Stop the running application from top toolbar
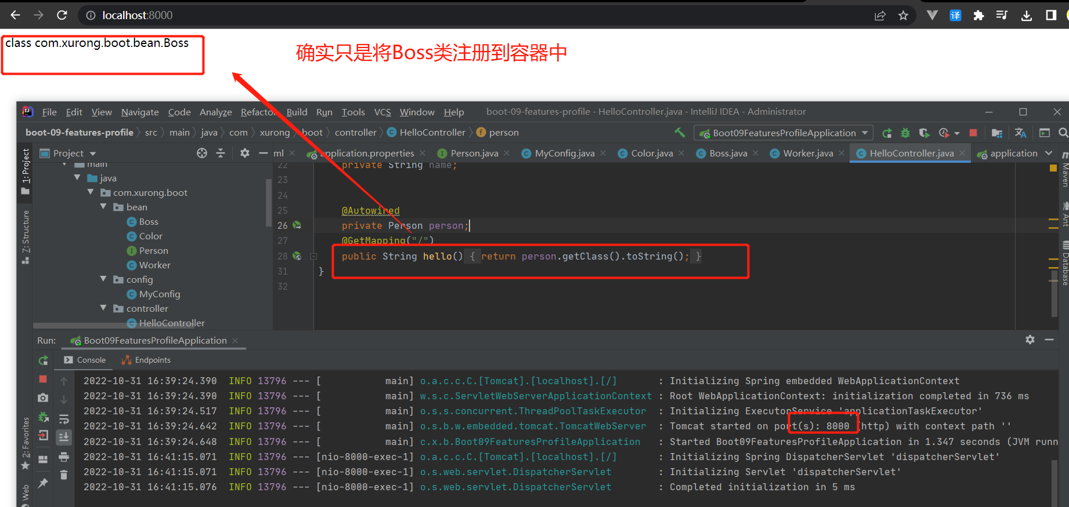 pos(973,133)
